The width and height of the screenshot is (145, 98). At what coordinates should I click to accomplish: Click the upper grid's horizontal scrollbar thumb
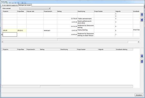[x=66, y=42]
